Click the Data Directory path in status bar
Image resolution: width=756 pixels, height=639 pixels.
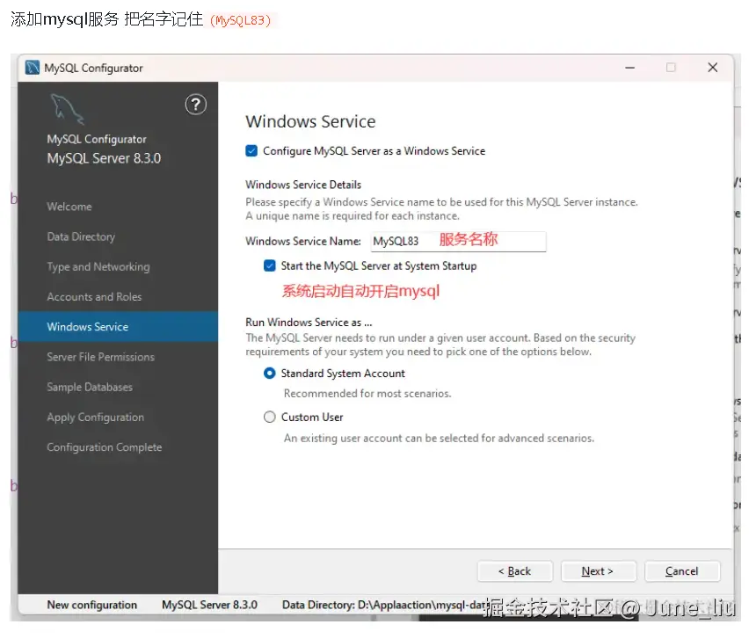tap(384, 605)
